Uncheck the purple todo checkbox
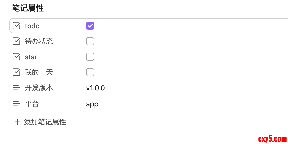288x144 pixels. point(90,26)
